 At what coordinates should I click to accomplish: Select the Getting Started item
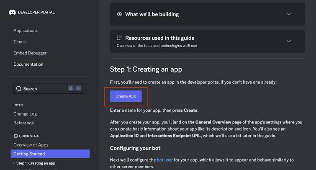pos(50,154)
